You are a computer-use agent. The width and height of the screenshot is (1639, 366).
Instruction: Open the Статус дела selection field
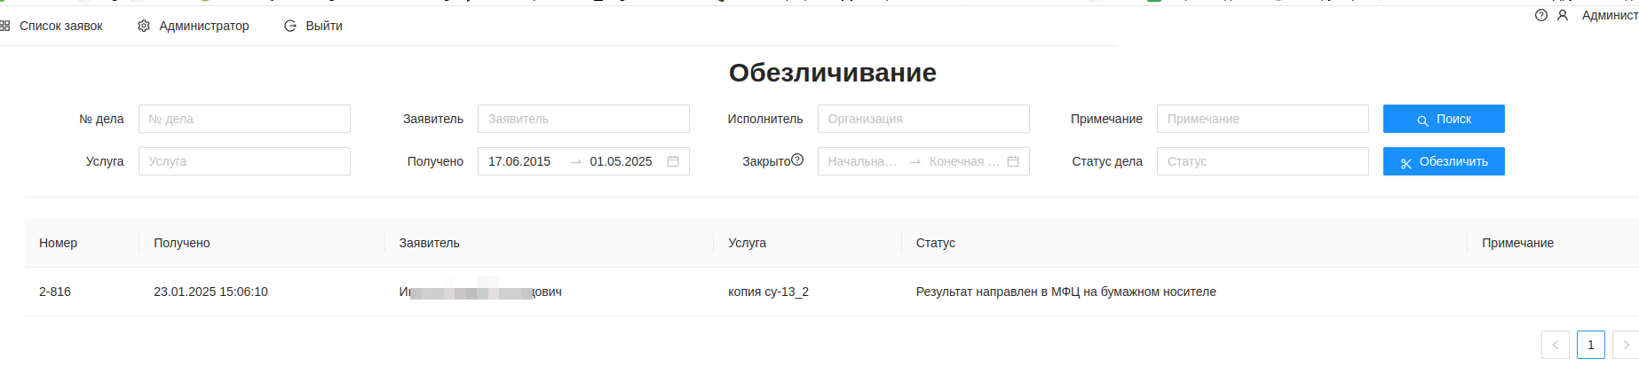(1262, 161)
